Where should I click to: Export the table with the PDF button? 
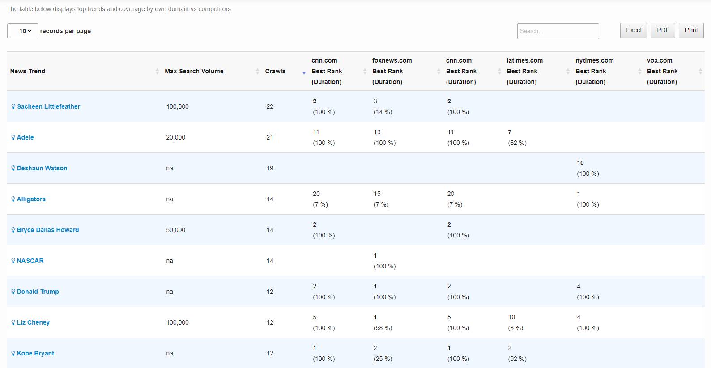663,30
